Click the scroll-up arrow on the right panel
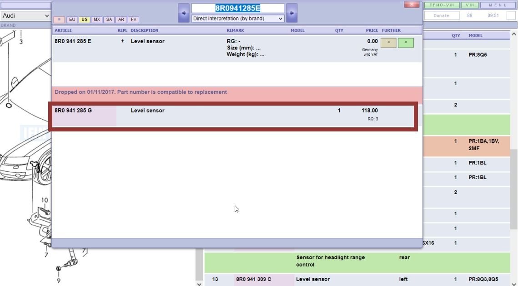Image resolution: width=518 pixels, height=286 pixels. 514,33
